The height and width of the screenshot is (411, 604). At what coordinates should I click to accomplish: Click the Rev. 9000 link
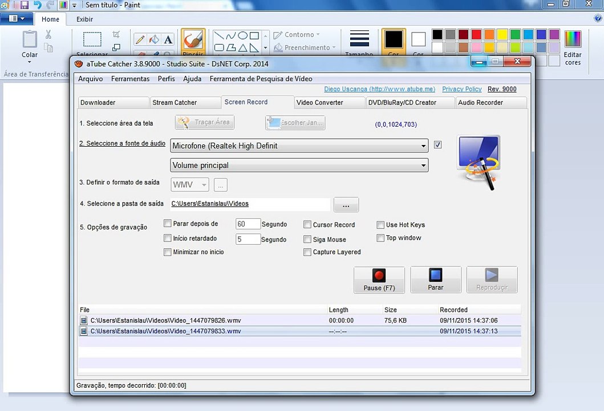pyautogui.click(x=502, y=89)
